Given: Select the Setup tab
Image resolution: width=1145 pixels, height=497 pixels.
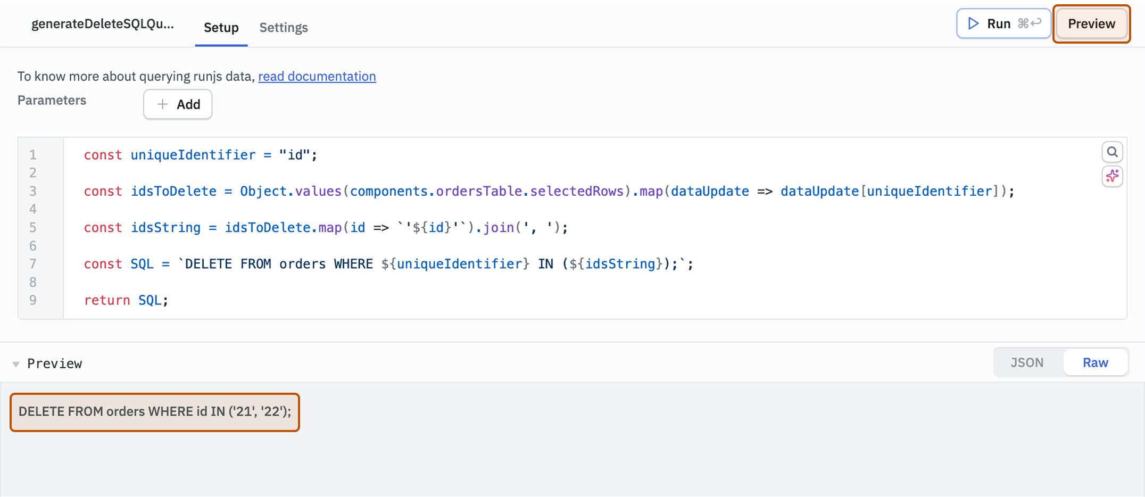Looking at the screenshot, I should pyautogui.click(x=221, y=28).
